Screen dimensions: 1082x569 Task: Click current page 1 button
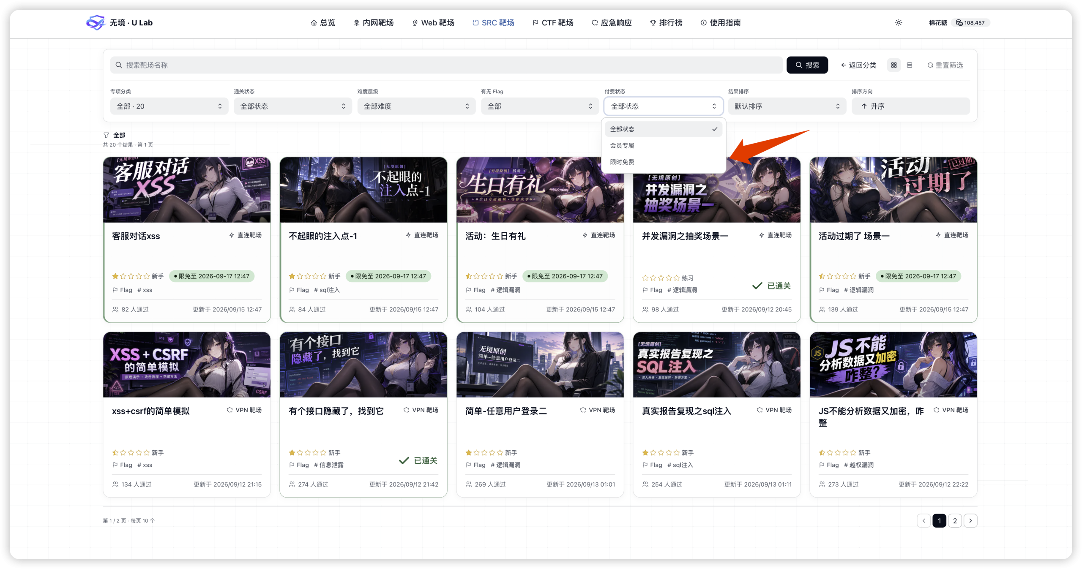tap(939, 521)
